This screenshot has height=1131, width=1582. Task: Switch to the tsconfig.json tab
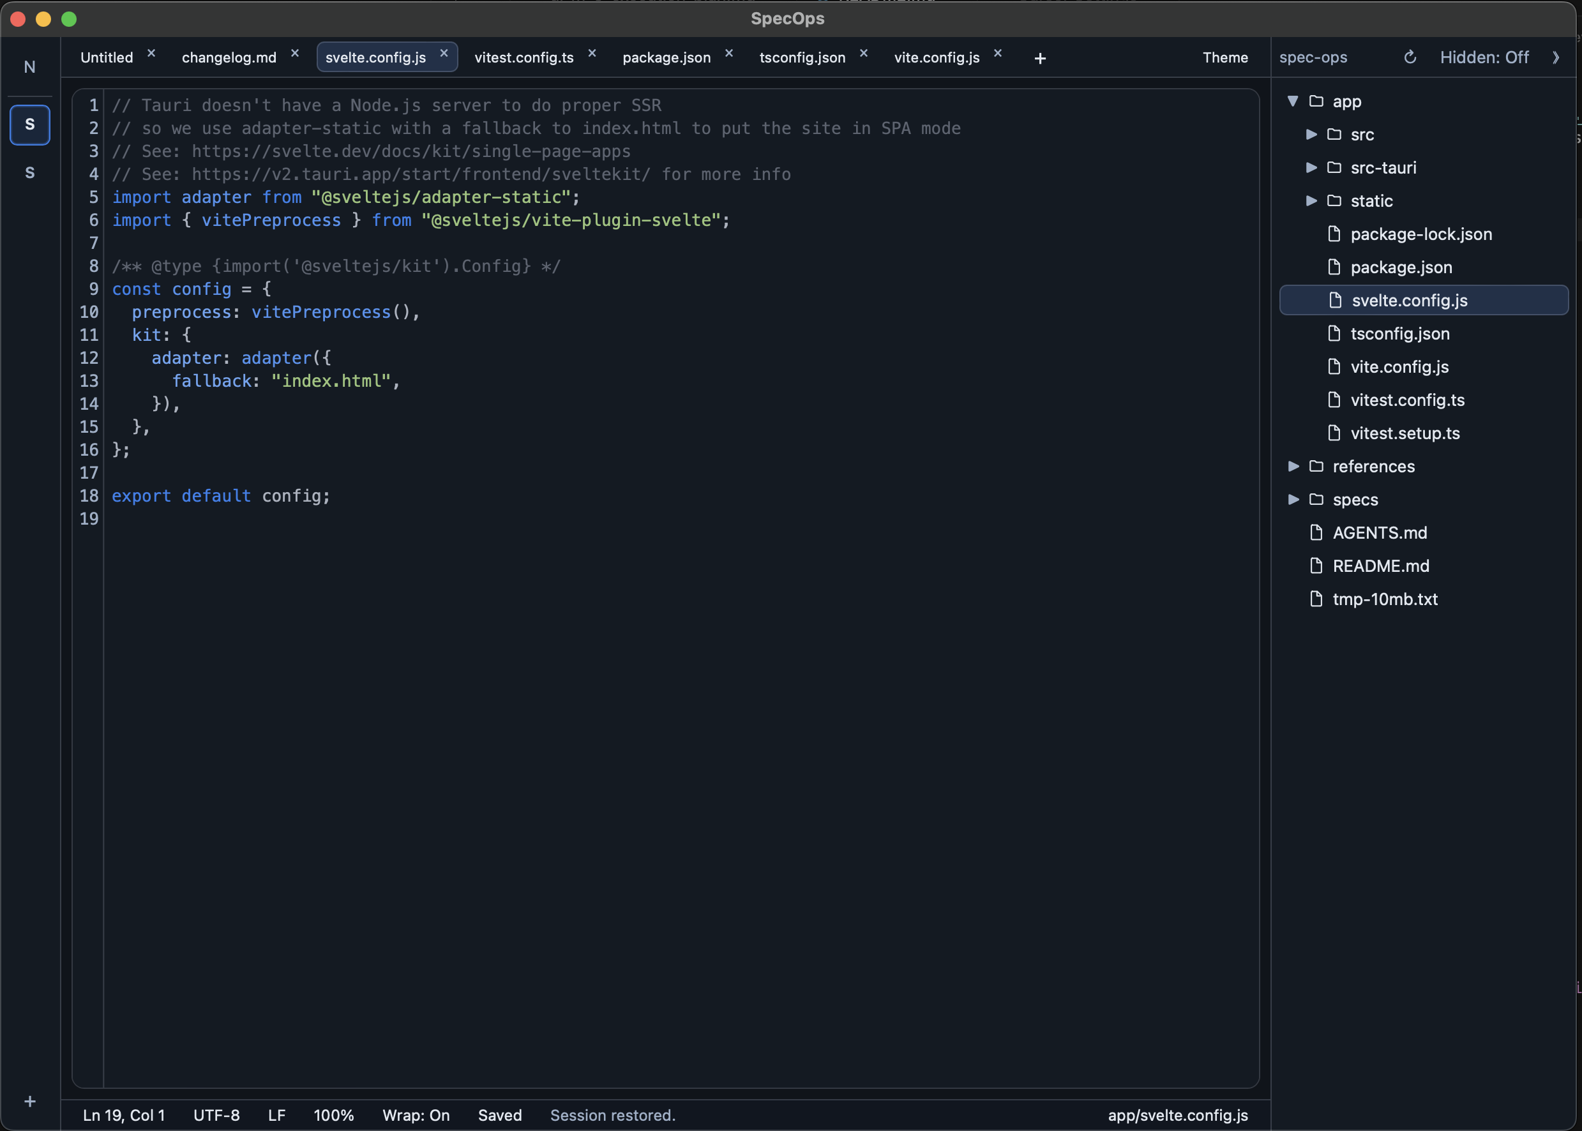pyautogui.click(x=802, y=57)
